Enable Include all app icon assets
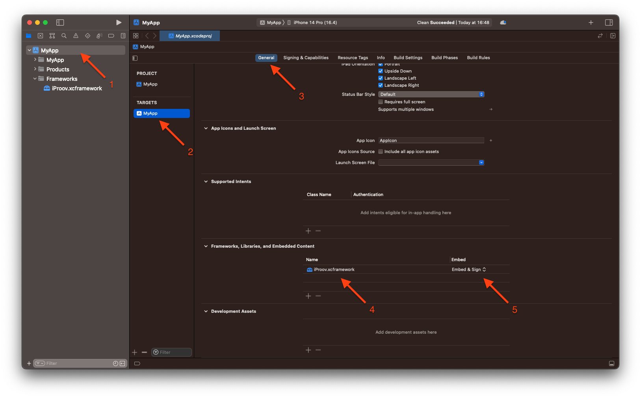 click(381, 151)
